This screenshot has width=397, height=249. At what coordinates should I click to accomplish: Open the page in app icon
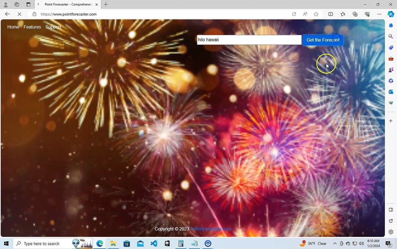[x=294, y=14]
